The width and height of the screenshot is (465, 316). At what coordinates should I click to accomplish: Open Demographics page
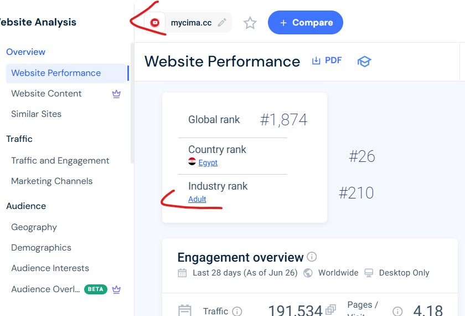point(41,248)
